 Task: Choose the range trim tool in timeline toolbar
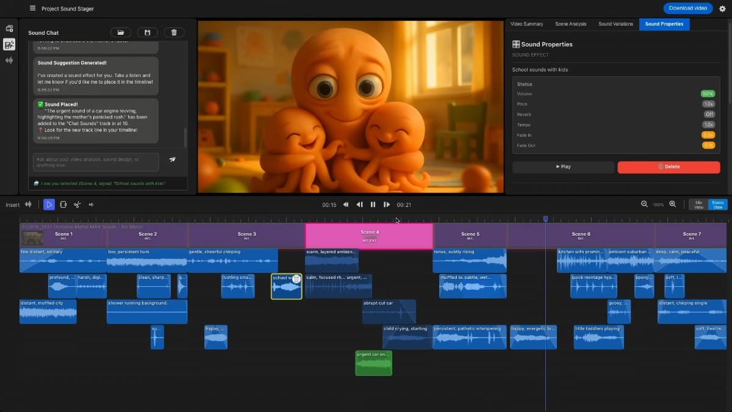click(x=63, y=204)
